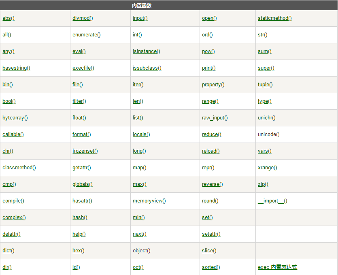Open the abs() function link
Image resolution: width=338 pixels, height=275 pixels.
(x=9, y=18)
